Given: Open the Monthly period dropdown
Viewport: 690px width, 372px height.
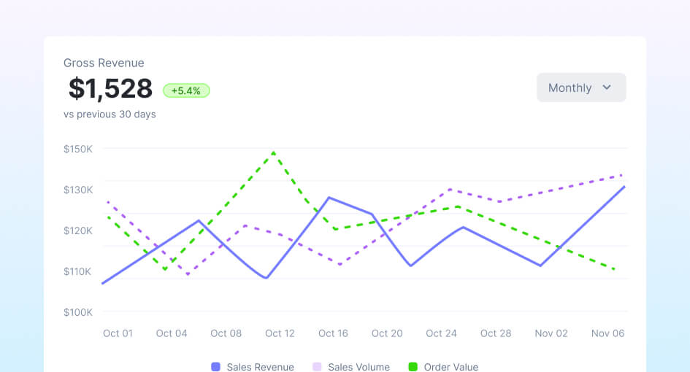Looking at the screenshot, I should (580, 88).
